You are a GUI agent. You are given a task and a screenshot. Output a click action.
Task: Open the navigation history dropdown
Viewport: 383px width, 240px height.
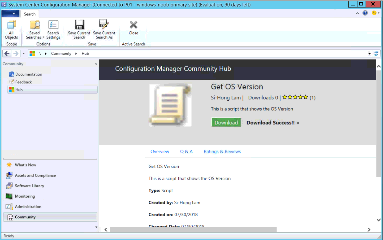coord(23,54)
